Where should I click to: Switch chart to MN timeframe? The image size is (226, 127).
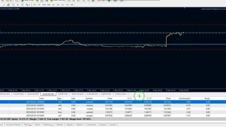click(72, 5)
